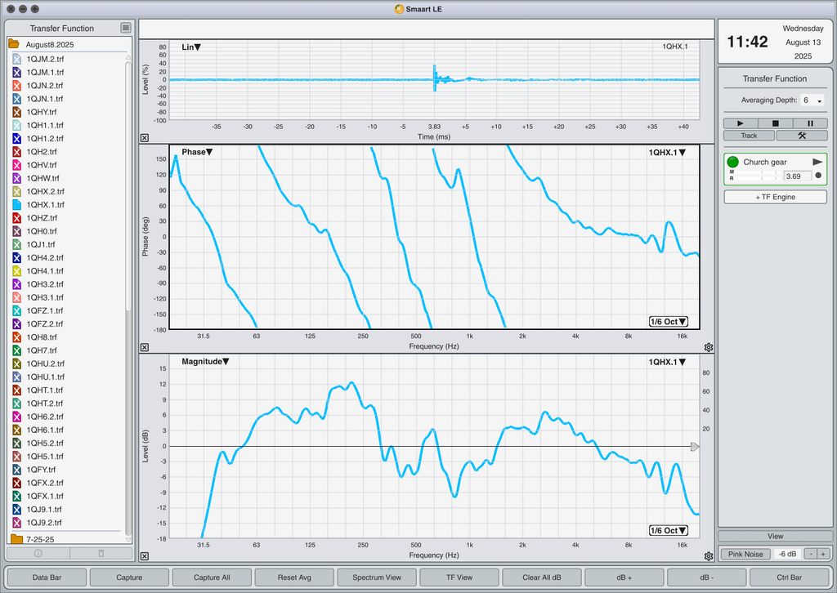Click Clear All dB button
This screenshot has height=593, width=837.
pyautogui.click(x=542, y=577)
